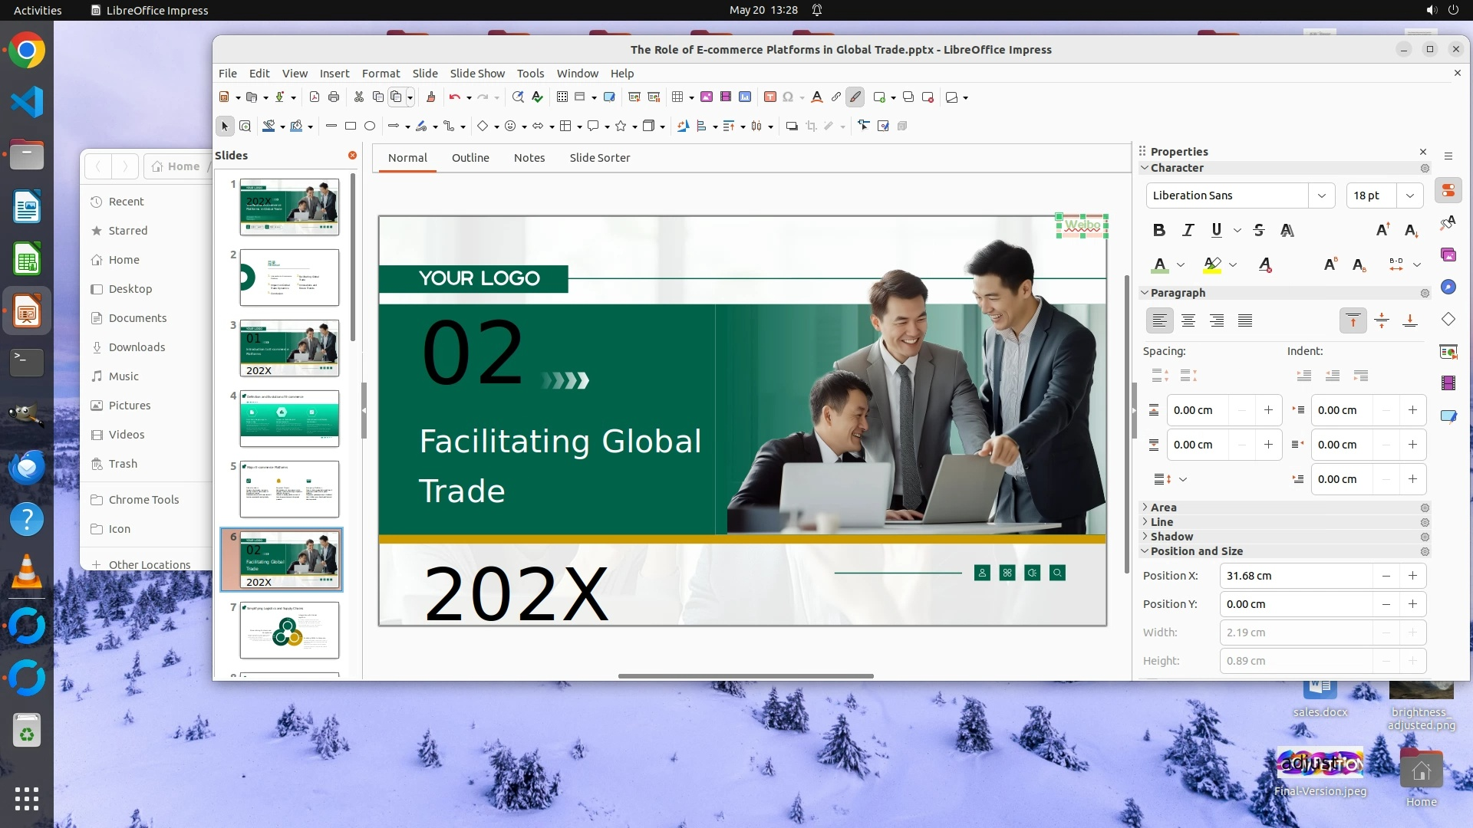Toggle center paragraph alignment
1473x828 pixels.
[x=1188, y=320]
